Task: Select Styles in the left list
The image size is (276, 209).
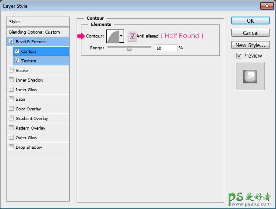Action: (38, 22)
